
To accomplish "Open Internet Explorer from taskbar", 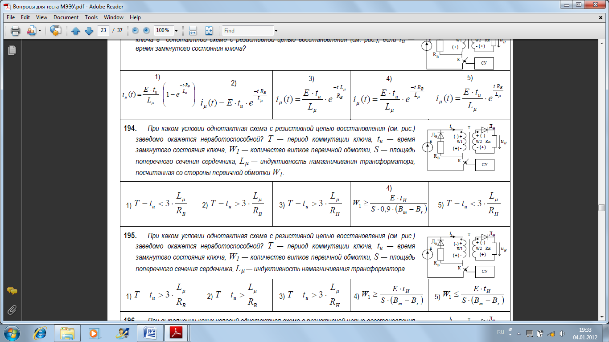I will coord(41,333).
